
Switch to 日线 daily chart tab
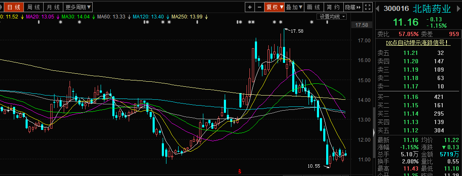pyautogui.click(x=14, y=7)
